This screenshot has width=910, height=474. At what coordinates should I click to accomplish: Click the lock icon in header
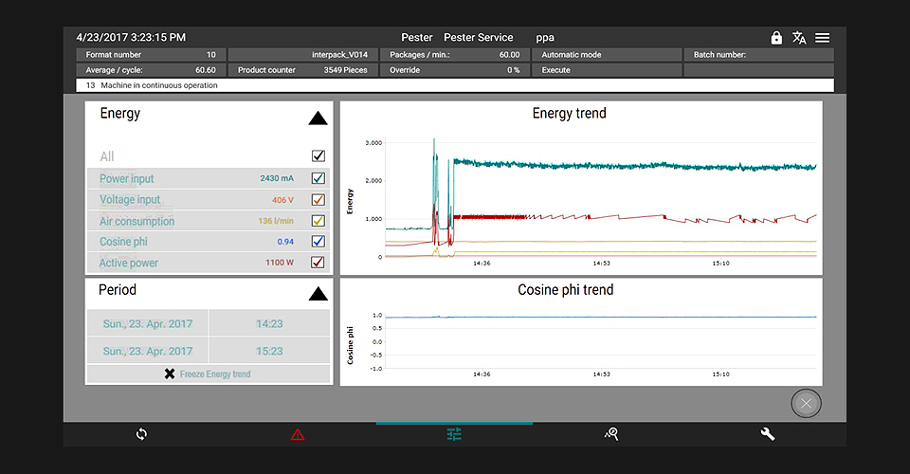(x=776, y=38)
